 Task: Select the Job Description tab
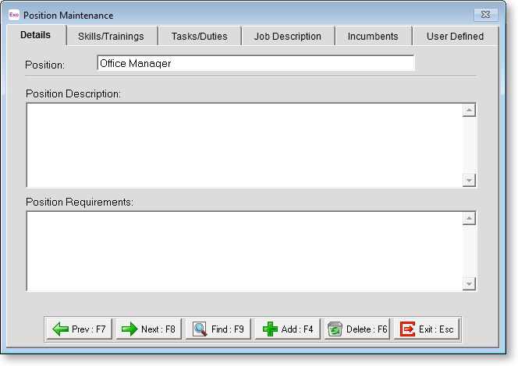tap(287, 36)
